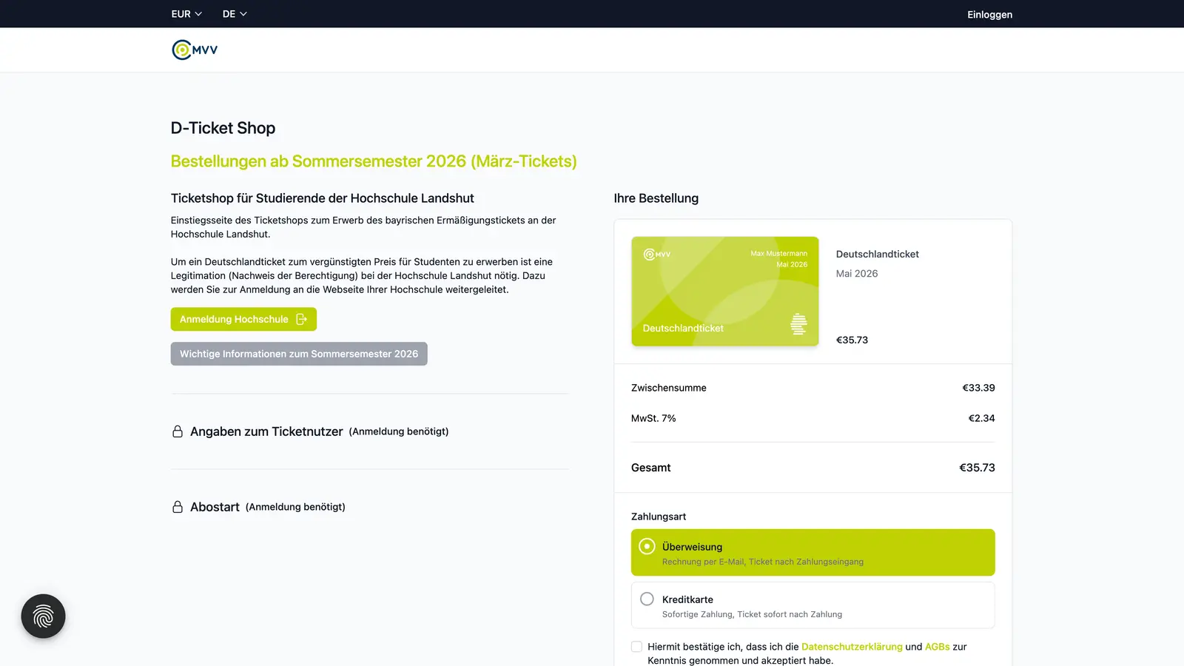
Task: Open the DE language dropdown
Action: pyautogui.click(x=235, y=14)
